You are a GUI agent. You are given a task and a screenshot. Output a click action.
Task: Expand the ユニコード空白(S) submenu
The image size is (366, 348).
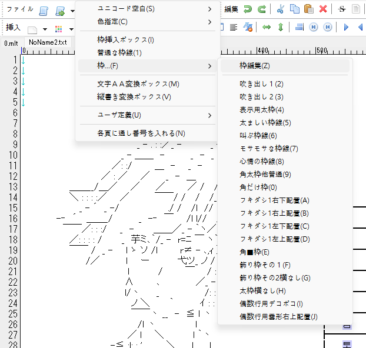[147, 9]
